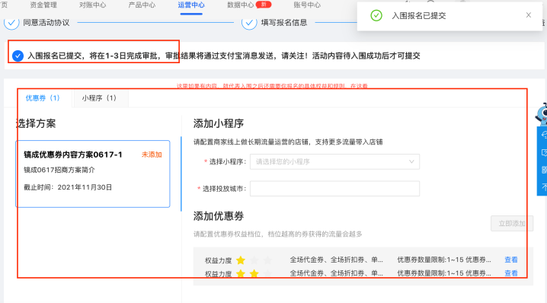547x303 pixels.
Task: Close the 入围报名已提交 toast notification
Action: point(529,15)
